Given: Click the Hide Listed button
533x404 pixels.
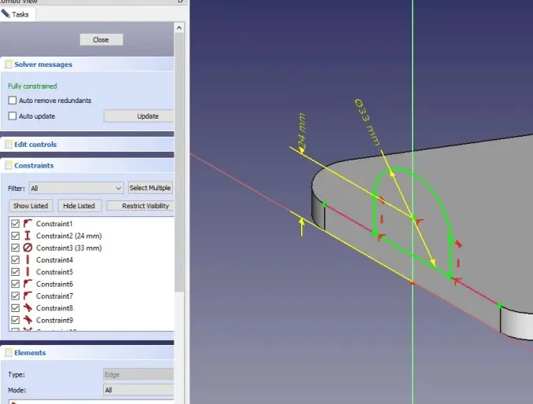Looking at the screenshot, I should 79,206.
